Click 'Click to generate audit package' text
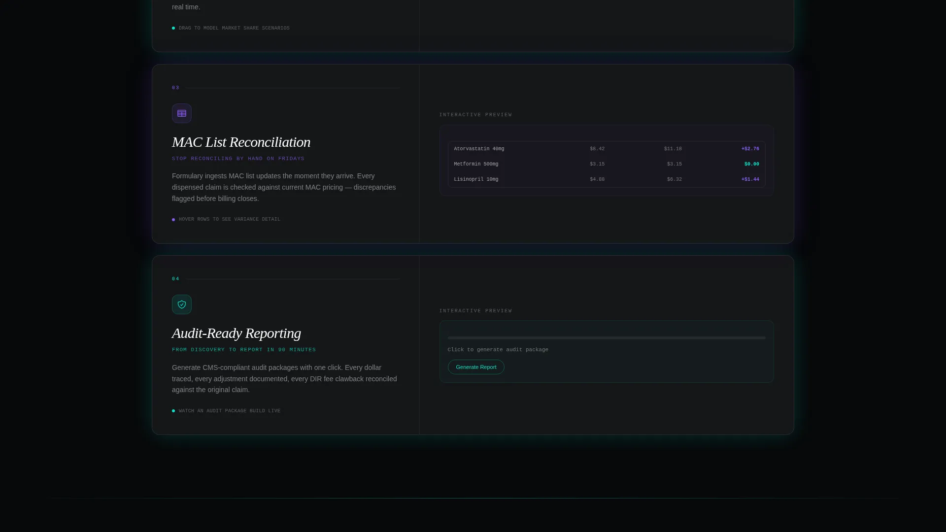946x532 pixels. [x=498, y=350]
